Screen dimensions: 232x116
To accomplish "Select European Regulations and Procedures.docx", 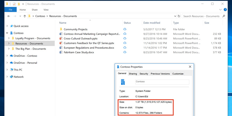I will tap(89, 48).
